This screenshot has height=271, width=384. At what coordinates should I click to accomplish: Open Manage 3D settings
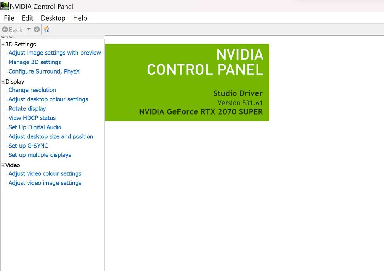pyautogui.click(x=35, y=62)
